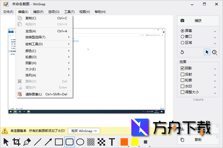223x148 pixels.
Task: Toggle small checkbox on 复制 button corner
Action: pos(217,137)
